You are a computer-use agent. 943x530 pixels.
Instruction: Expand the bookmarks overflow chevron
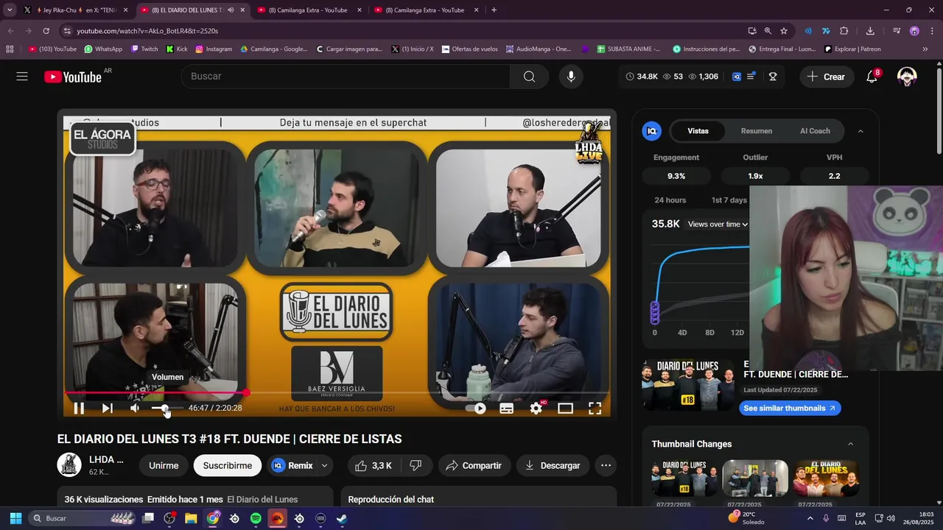(925, 49)
